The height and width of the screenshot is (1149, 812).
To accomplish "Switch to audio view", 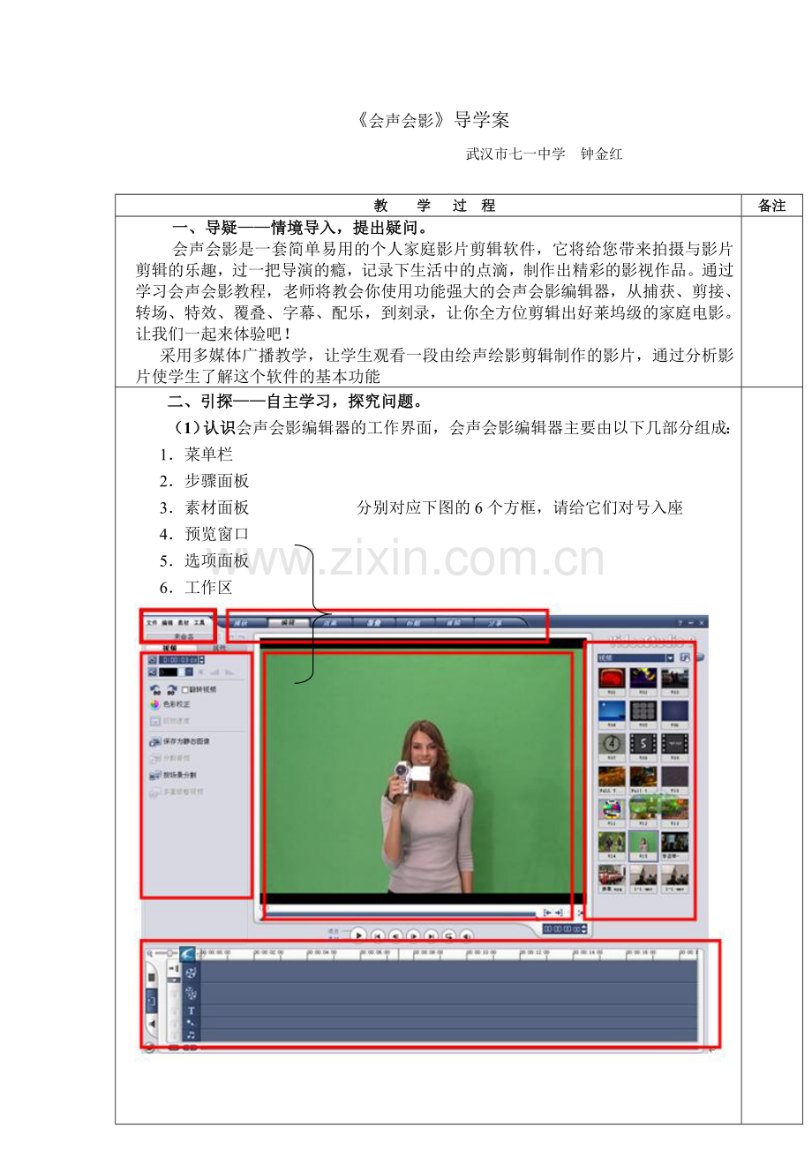I will pyautogui.click(x=152, y=1024).
